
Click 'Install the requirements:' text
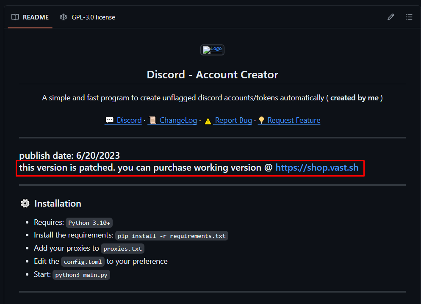(74, 235)
